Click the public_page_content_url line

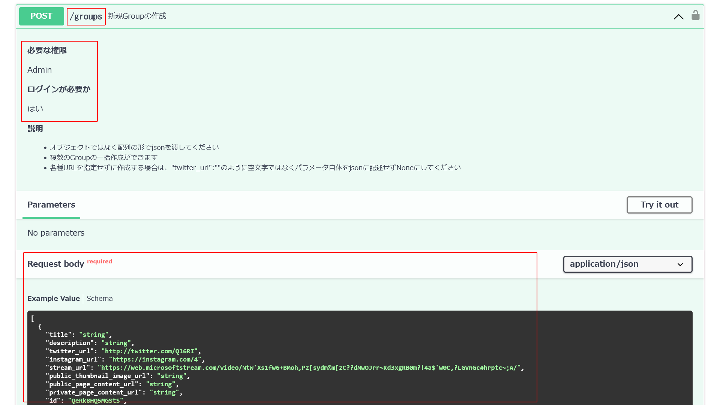pyautogui.click(x=112, y=384)
